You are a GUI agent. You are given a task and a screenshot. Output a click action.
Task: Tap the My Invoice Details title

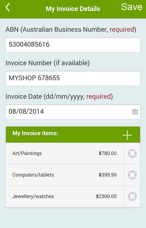point(73,9)
